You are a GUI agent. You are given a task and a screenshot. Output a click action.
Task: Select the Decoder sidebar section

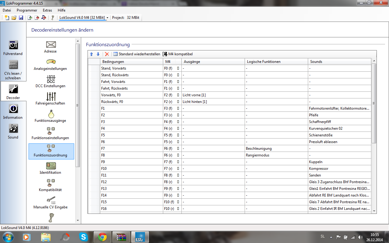coord(13,92)
